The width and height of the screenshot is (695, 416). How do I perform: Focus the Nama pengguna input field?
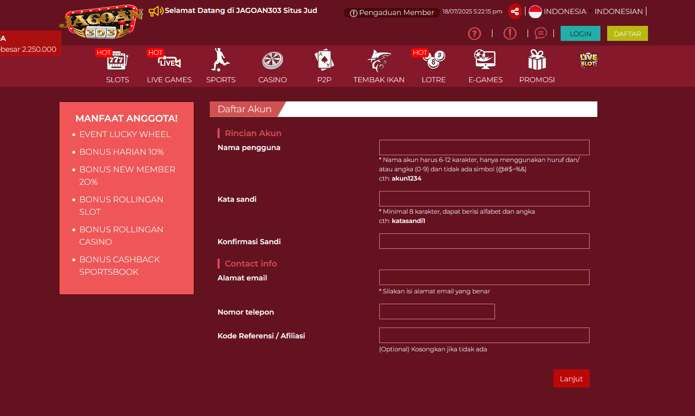point(484,147)
